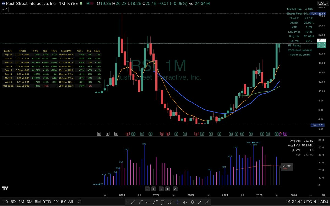Screen dimensions: 330x206
Task: Zoom out the chart with minus button
Action: pyautogui.click(x=147, y=189)
